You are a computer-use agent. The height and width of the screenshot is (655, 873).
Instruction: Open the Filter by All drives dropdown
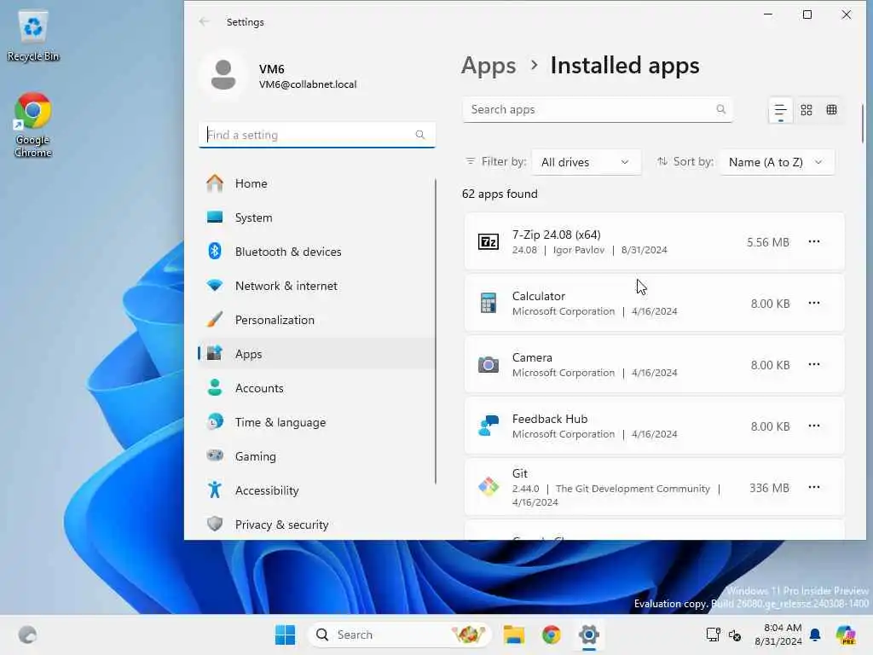click(x=586, y=162)
